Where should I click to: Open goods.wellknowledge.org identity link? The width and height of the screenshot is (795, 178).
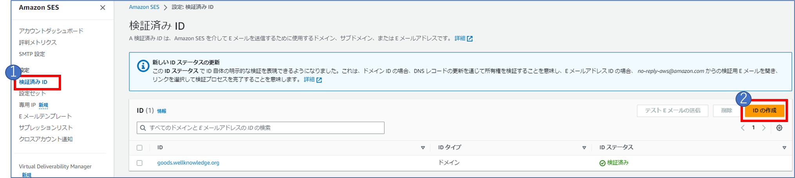pos(188,163)
